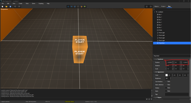
Task: Click the New file icon
Action: pyautogui.click(x=2, y=6)
